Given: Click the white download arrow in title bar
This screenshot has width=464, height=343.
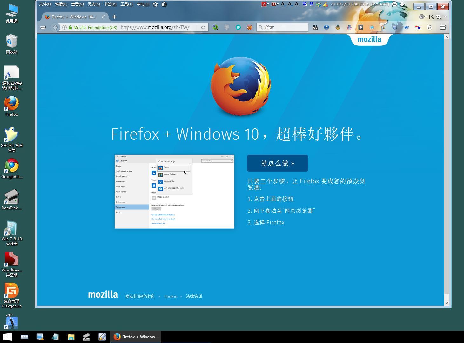Looking at the screenshot, I should click(x=402, y=4).
